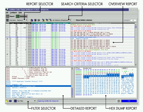Mark the checkbox for frame 1
This screenshot has height=112, width=143.
(7, 25)
